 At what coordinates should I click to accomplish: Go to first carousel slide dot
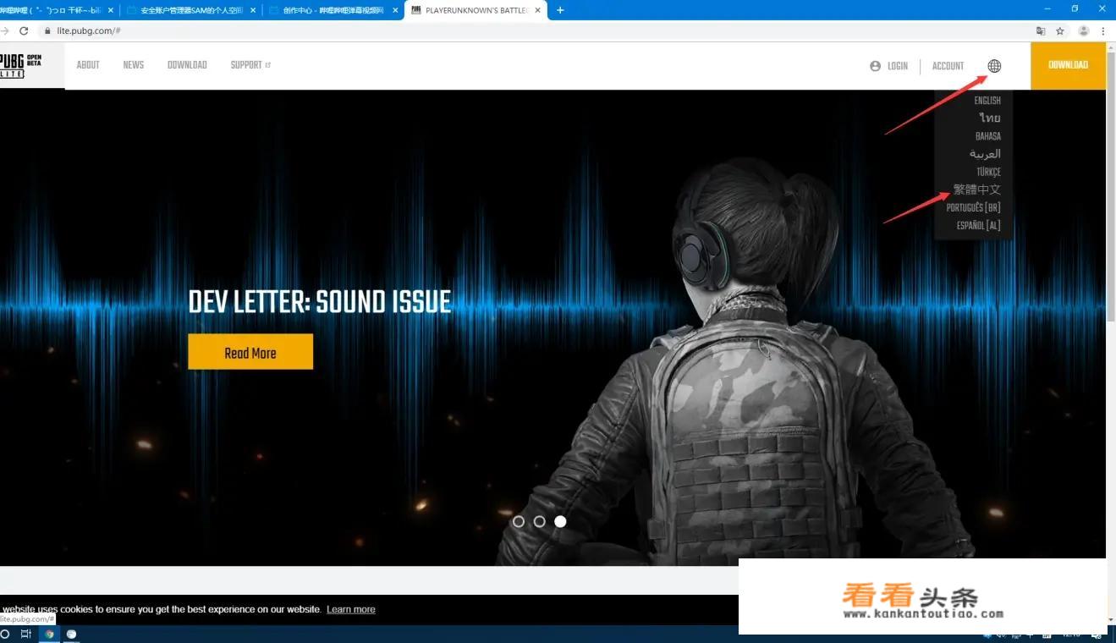click(519, 521)
